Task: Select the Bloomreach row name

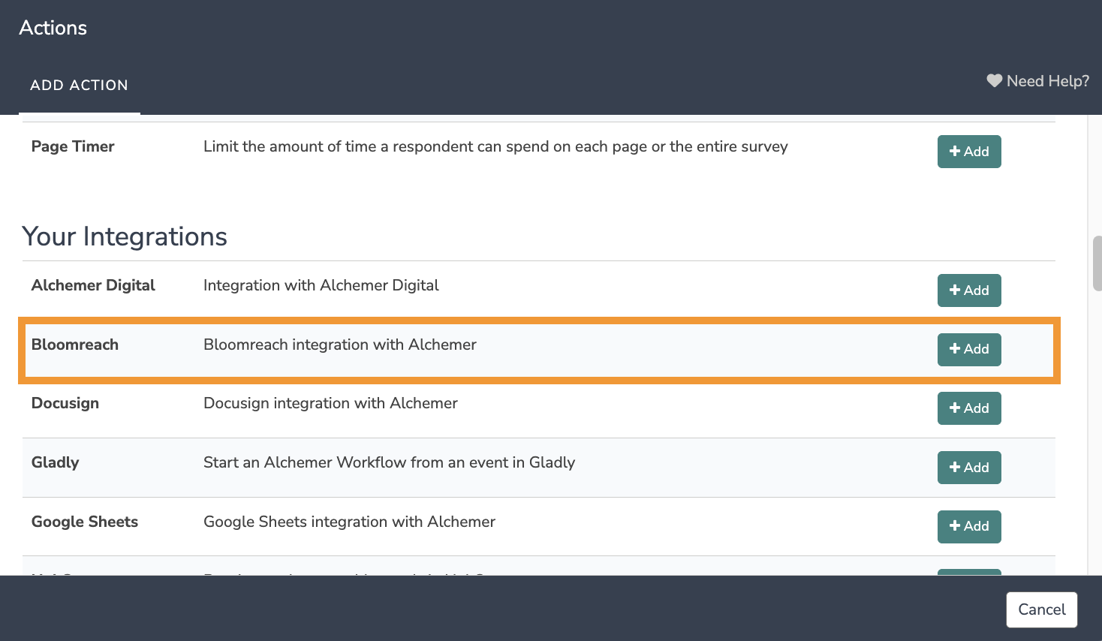Action: [75, 345]
